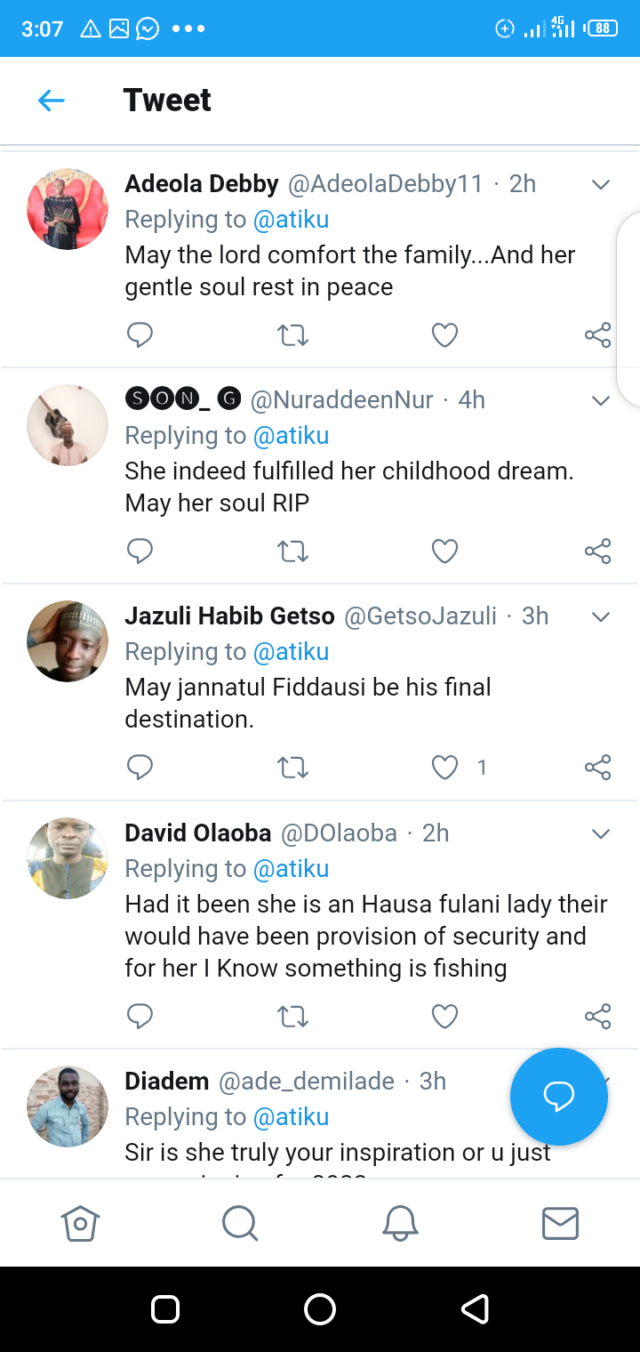Open the Notifications bell tab
Viewport: 640px width, 1352px height.
tap(400, 1223)
